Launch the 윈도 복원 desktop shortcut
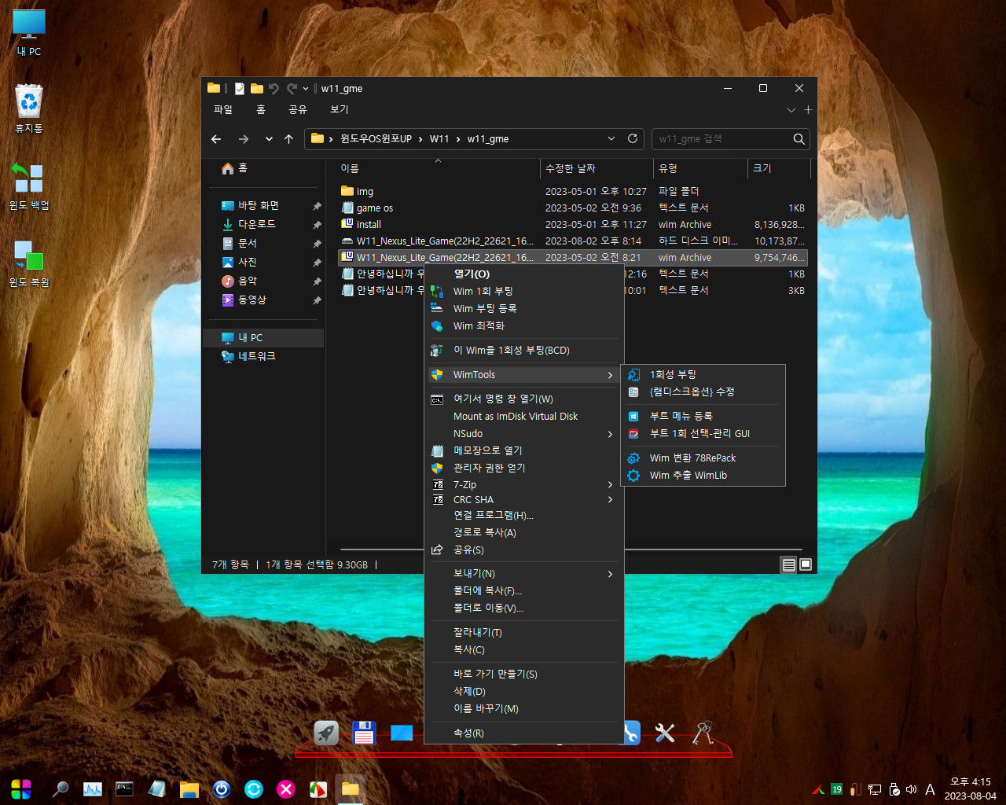The width and height of the screenshot is (1006, 805). pyautogui.click(x=29, y=263)
